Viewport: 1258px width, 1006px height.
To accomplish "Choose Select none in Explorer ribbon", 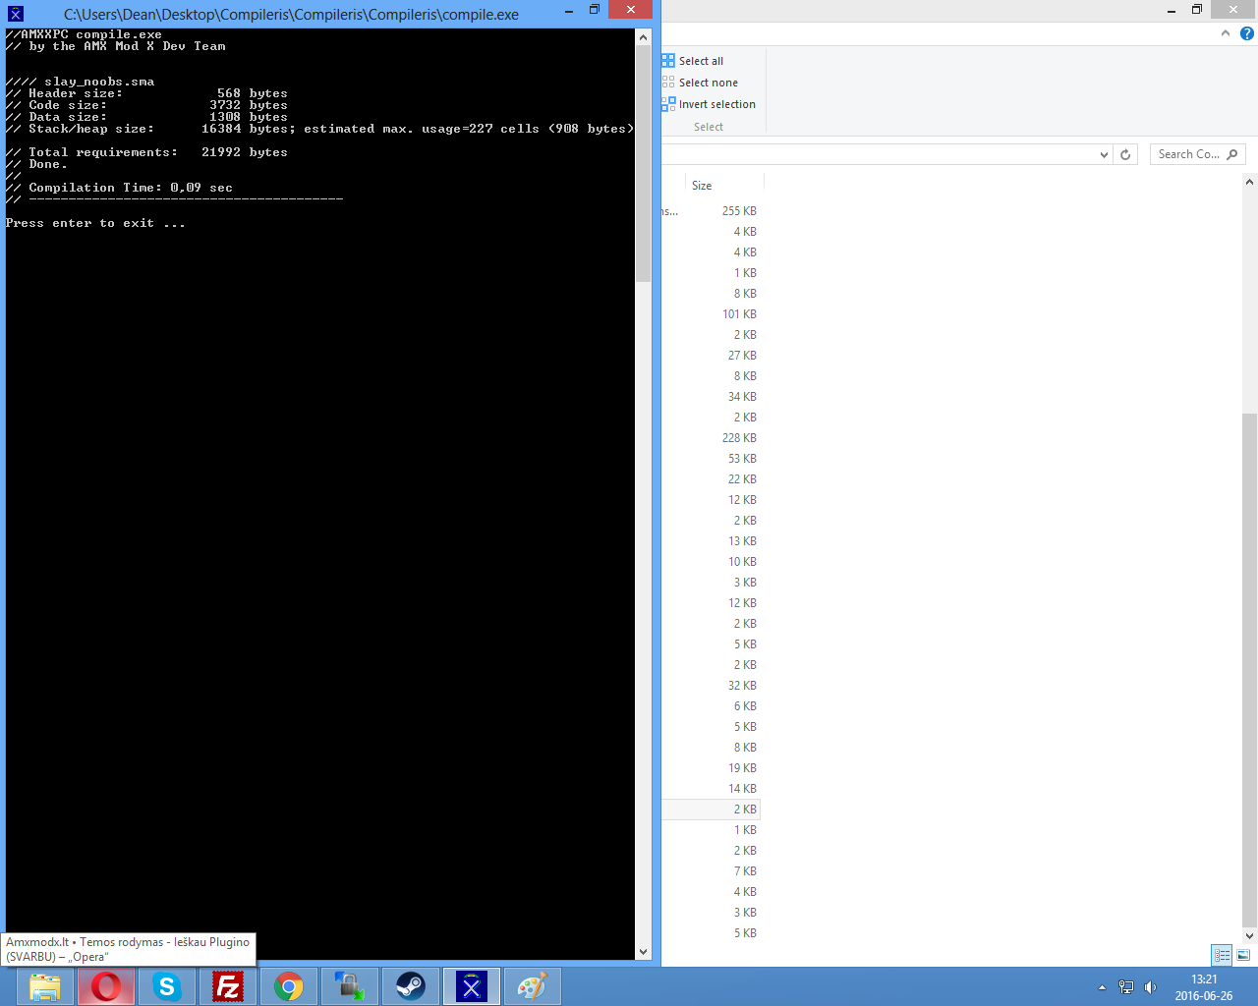I will 700,83.
